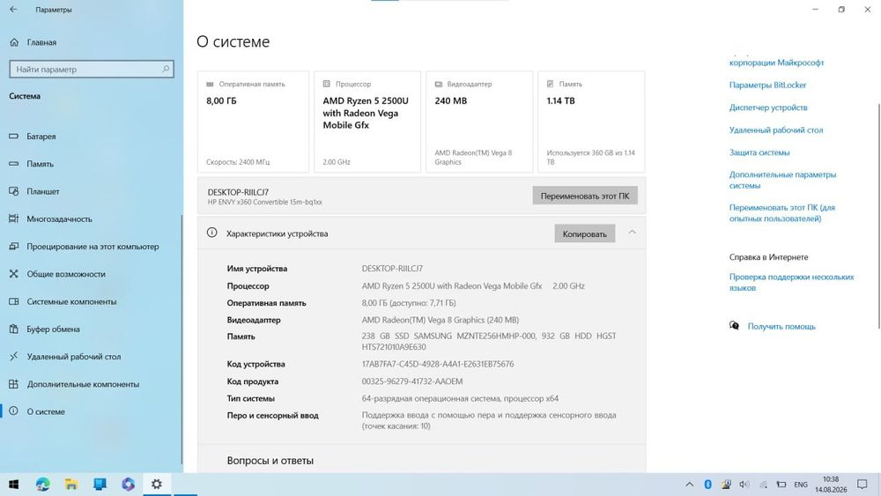Open the Защита системы link

(759, 152)
